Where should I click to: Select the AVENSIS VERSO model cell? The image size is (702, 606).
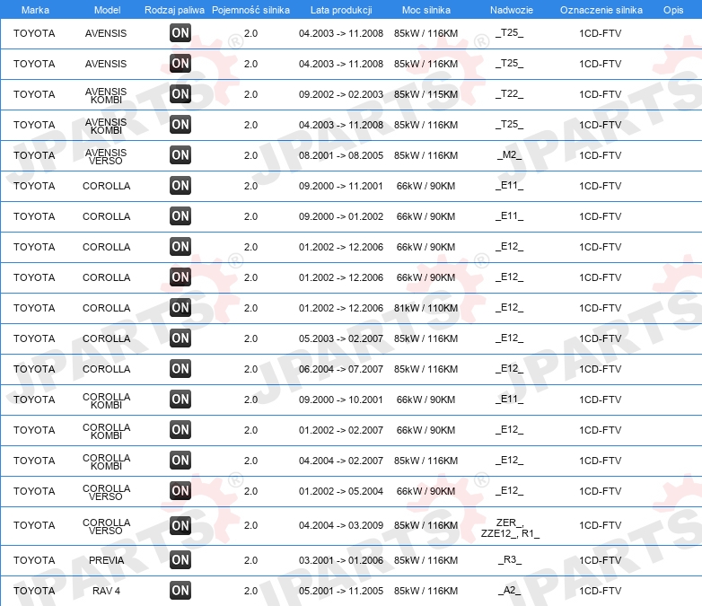coord(106,156)
